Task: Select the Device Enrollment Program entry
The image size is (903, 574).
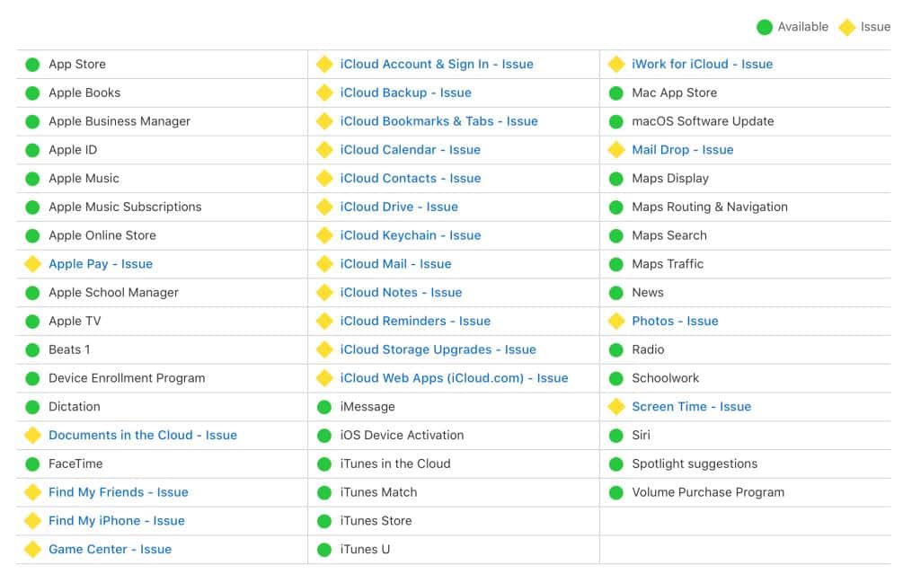Action: (127, 378)
